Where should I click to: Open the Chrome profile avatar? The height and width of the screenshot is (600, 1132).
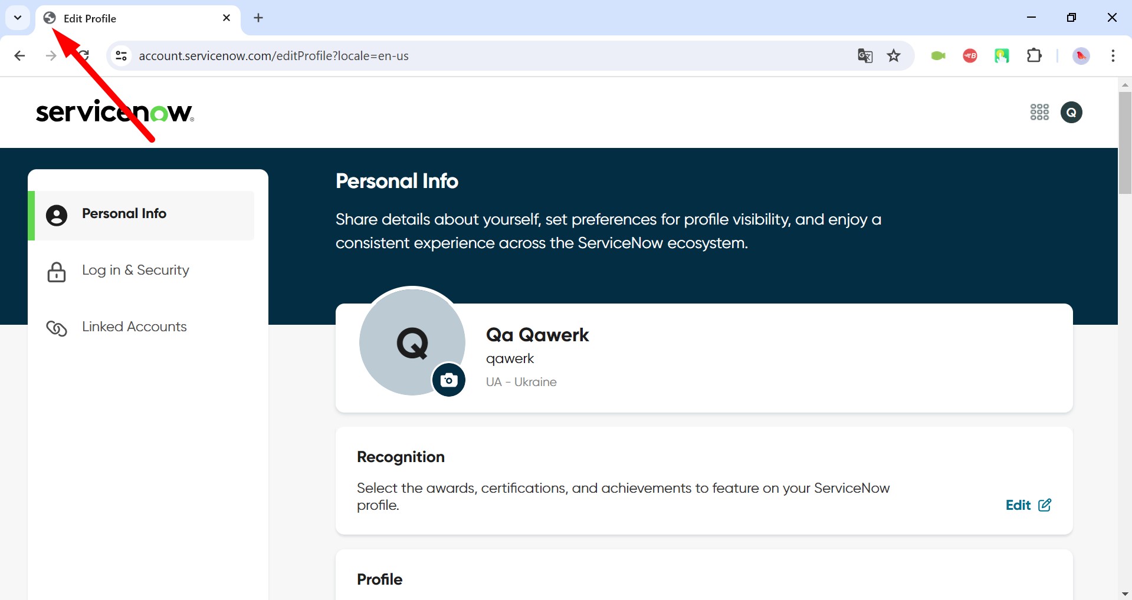point(1081,56)
